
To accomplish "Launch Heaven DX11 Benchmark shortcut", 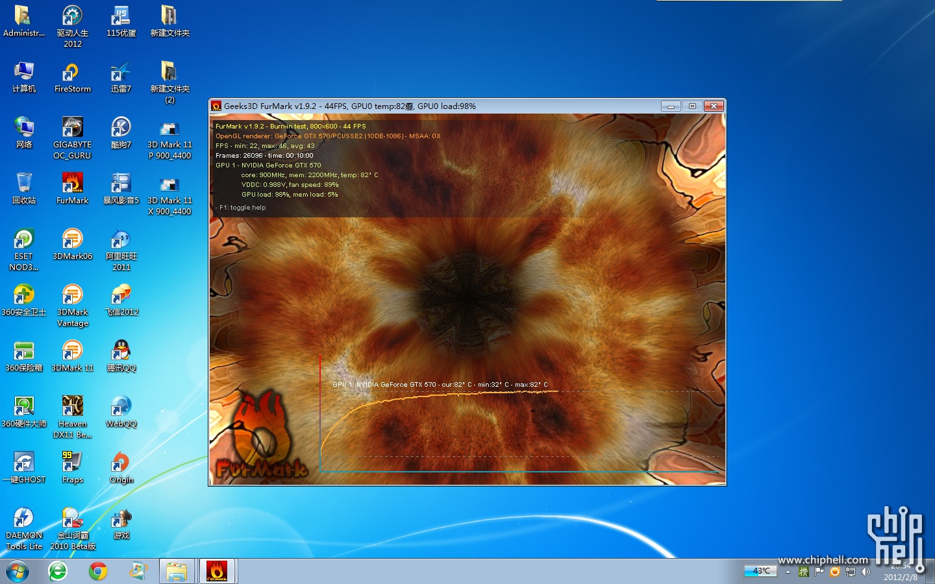I will coord(72,417).
